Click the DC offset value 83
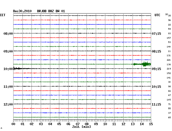The image size is (172, 131). (169, 33)
